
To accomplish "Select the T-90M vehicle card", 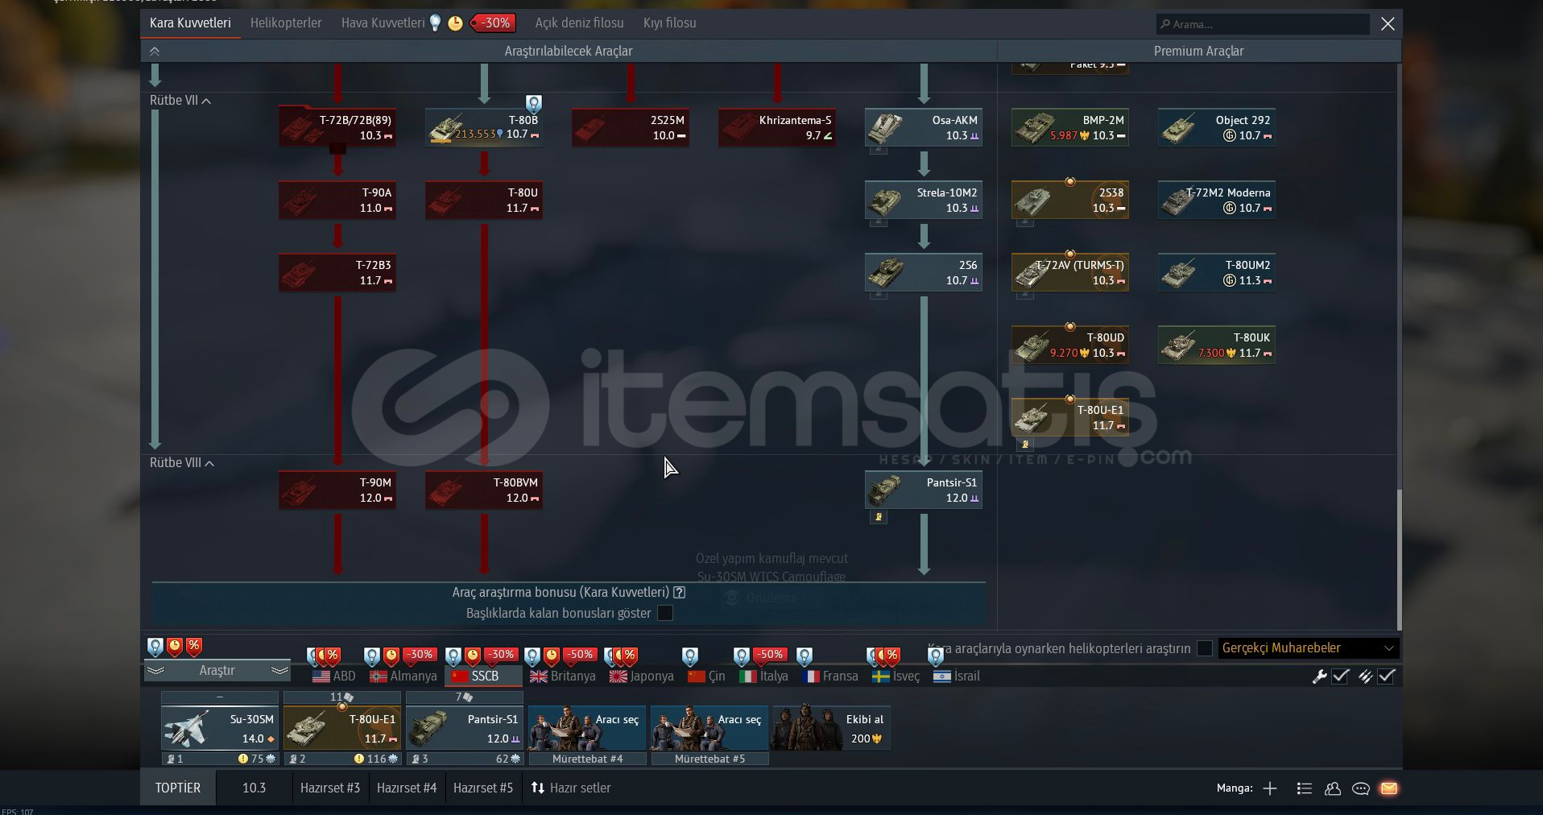I will (337, 490).
